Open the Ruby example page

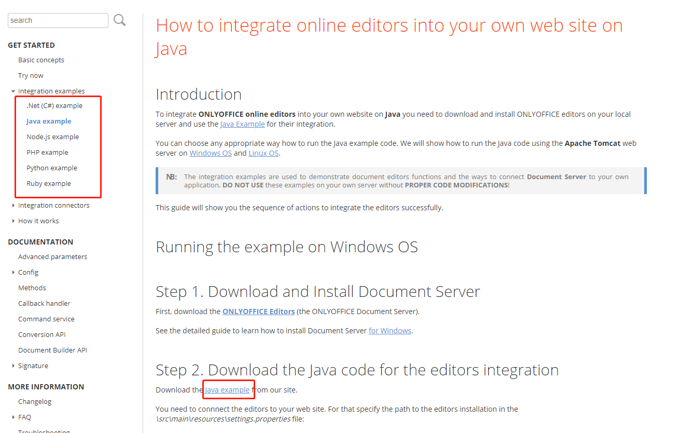click(x=49, y=183)
